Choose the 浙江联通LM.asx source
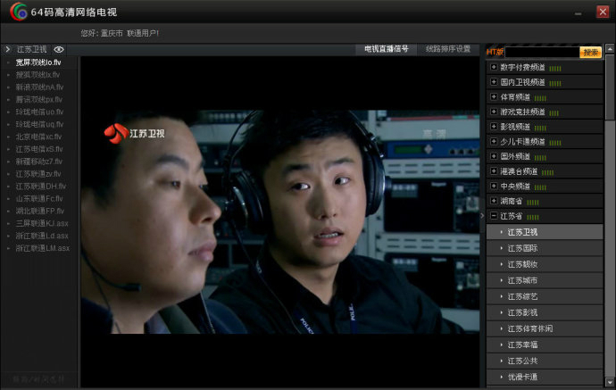 click(43, 248)
